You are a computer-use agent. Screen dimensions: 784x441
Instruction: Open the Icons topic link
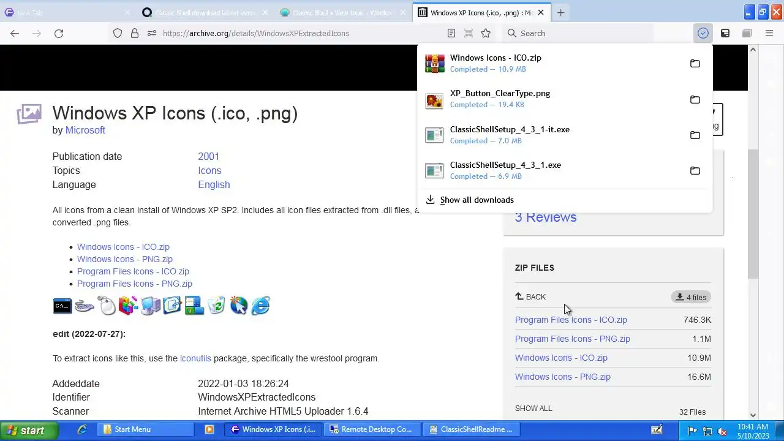pyautogui.click(x=209, y=170)
